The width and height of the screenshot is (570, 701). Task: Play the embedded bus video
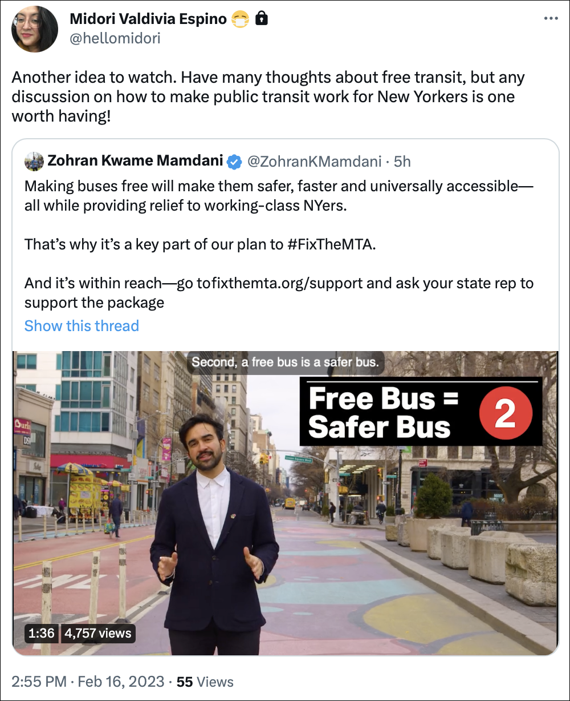point(286,503)
